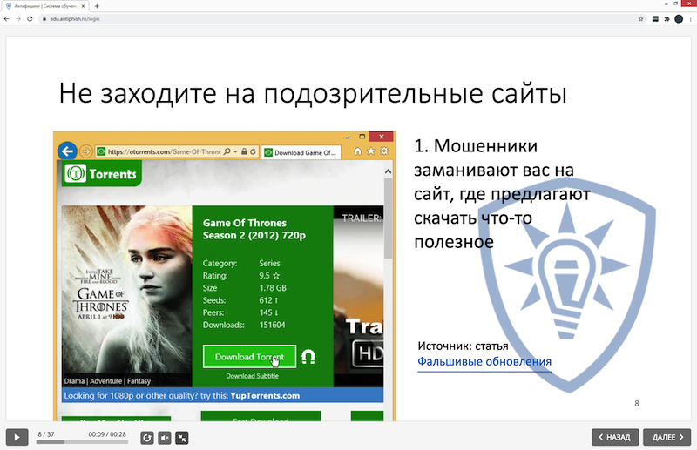View site lock info icon

[x=44, y=18]
